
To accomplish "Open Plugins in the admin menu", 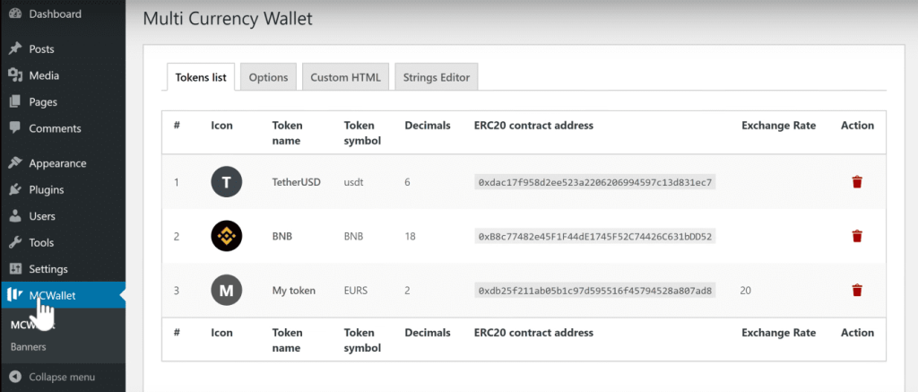I will point(47,190).
